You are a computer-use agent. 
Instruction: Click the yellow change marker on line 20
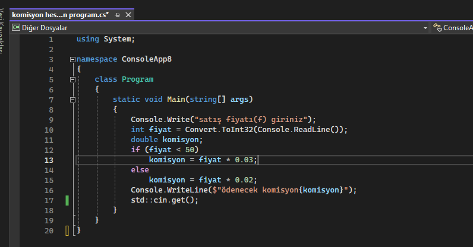(67, 230)
